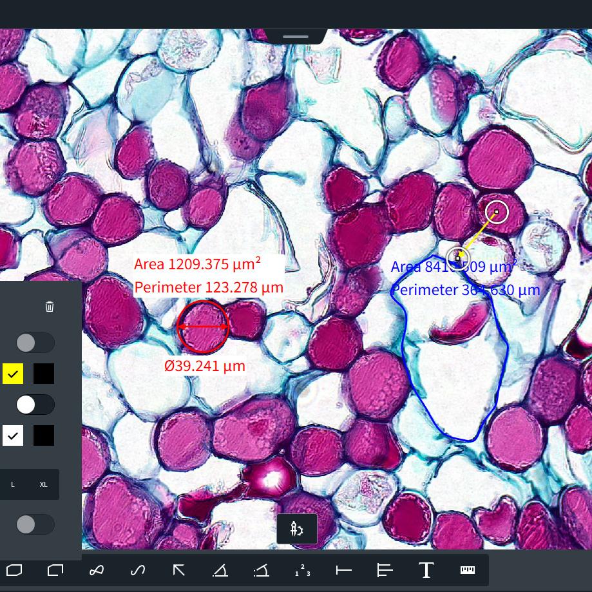Select the dotted-vertex arc angle tool
This screenshot has width=592, height=592.
[x=262, y=570]
